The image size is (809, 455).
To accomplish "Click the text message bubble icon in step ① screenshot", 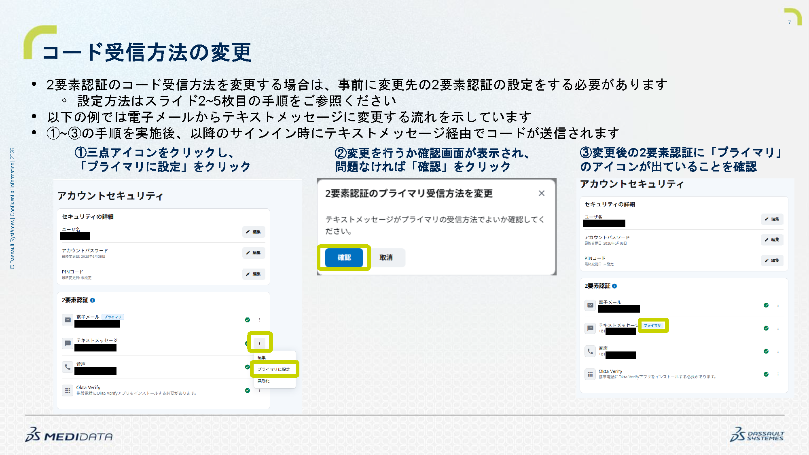I will click(68, 343).
